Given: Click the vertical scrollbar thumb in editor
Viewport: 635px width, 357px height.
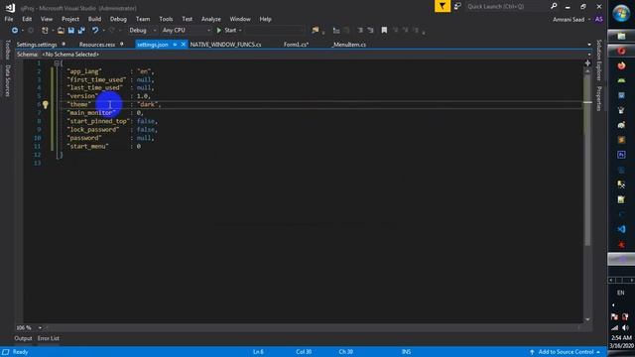Looking at the screenshot, I should tap(587, 160).
